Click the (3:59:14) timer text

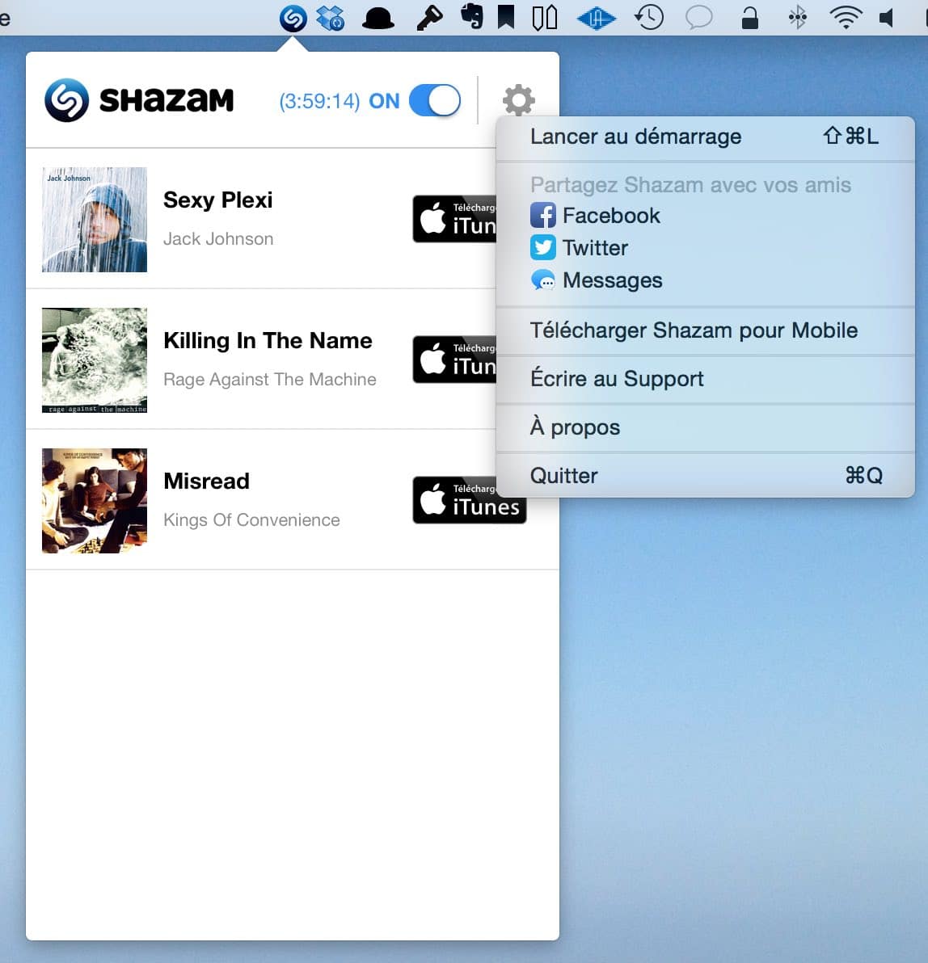(x=319, y=101)
